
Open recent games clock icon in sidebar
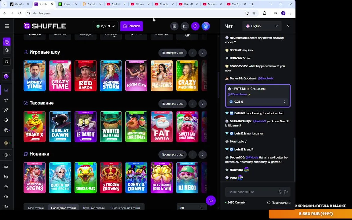pos(6,120)
